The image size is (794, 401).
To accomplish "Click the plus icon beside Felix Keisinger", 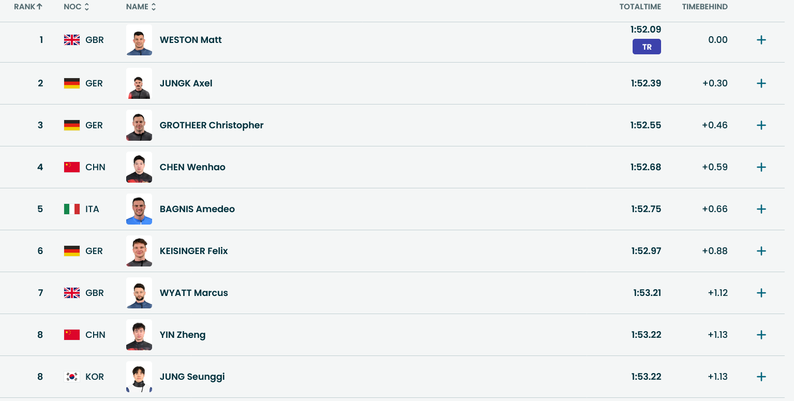I will pyautogui.click(x=761, y=251).
